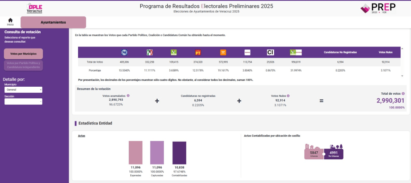Click the table scrollbar down arrow
411x183 pixels.
click(402, 76)
